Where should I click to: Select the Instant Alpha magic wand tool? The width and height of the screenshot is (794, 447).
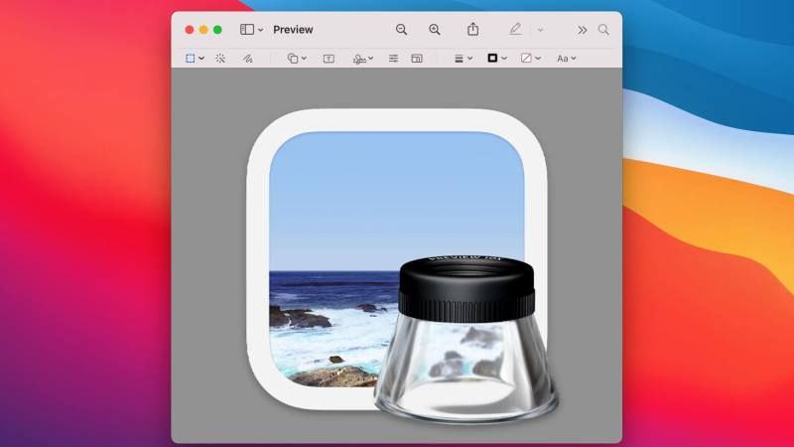tap(220, 59)
